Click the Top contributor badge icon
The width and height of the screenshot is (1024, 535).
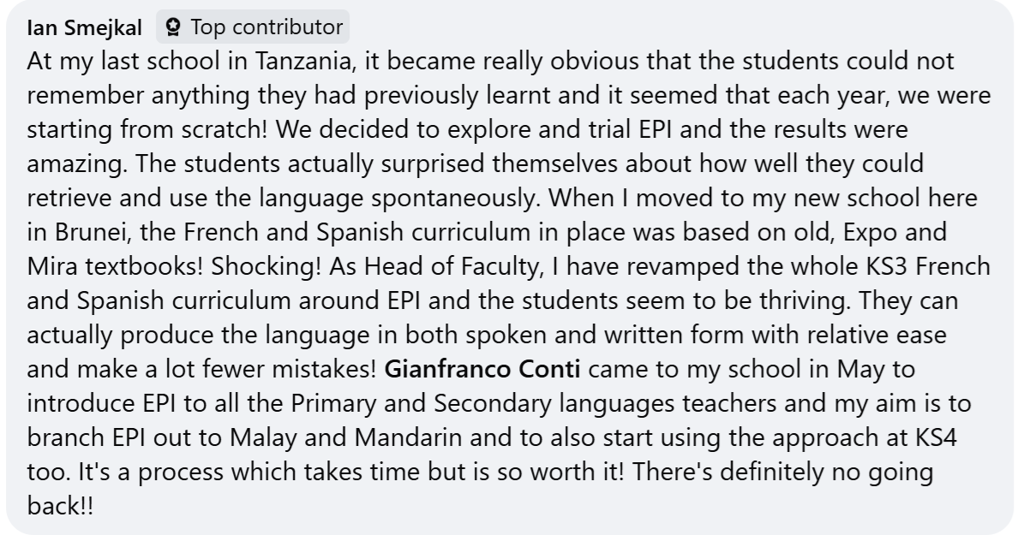pyautogui.click(x=174, y=27)
